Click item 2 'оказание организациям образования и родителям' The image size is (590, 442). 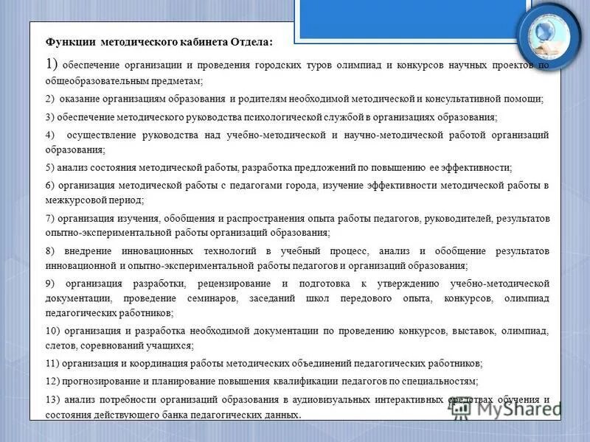pos(294,99)
